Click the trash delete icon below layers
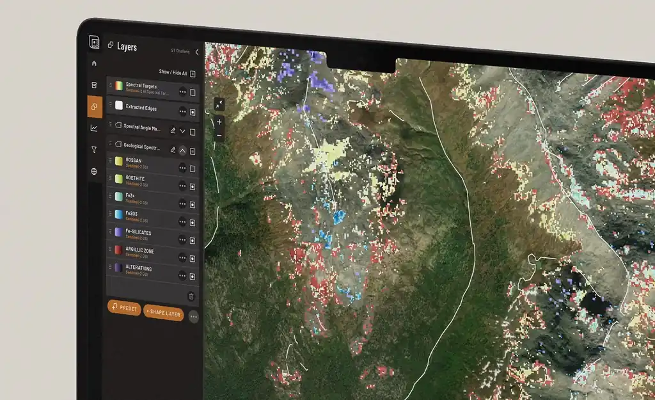The image size is (655, 400). [191, 296]
